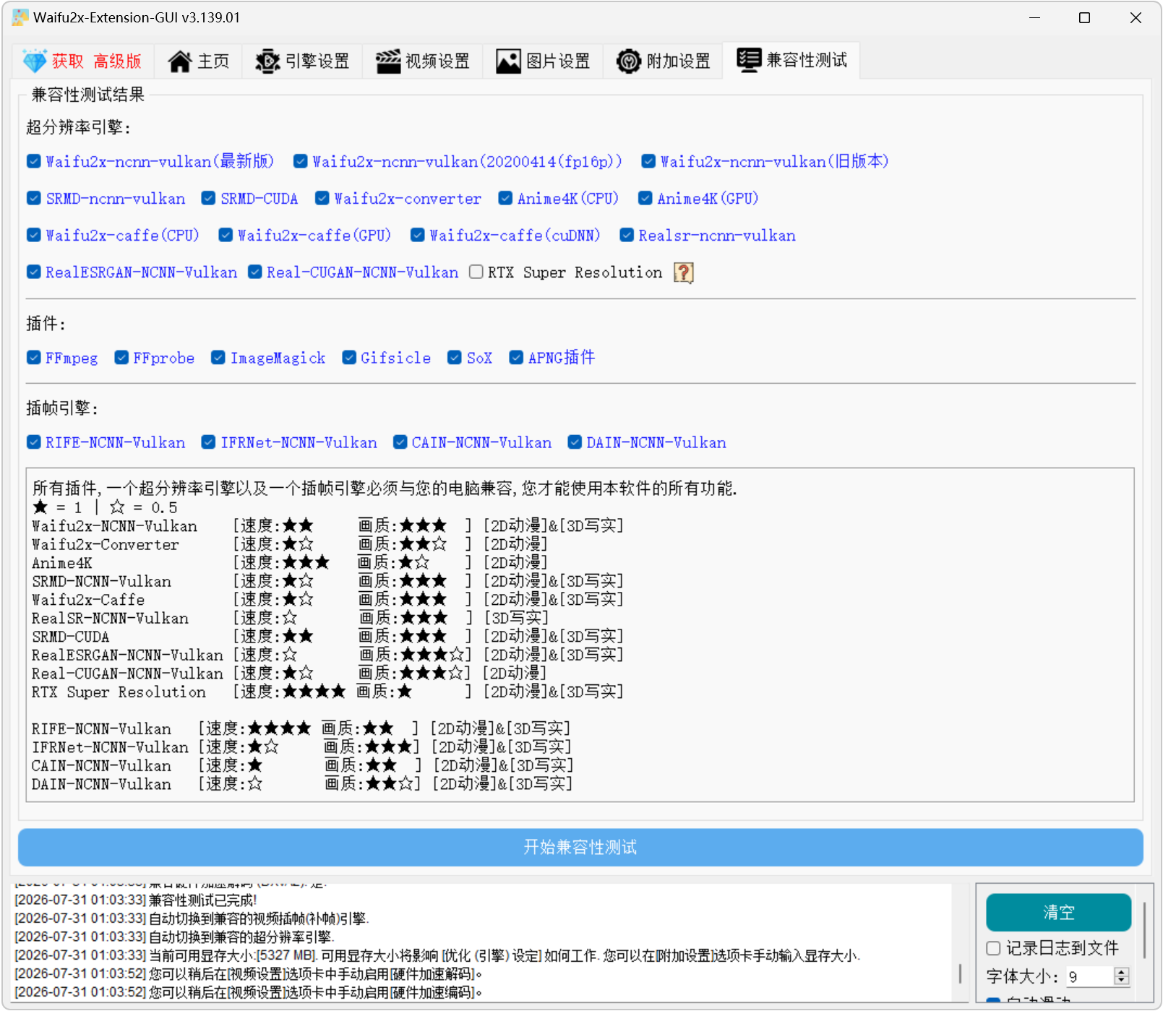This screenshot has height=1011, width=1163.
Task: Switch to the 主页 tab
Action: click(x=198, y=61)
